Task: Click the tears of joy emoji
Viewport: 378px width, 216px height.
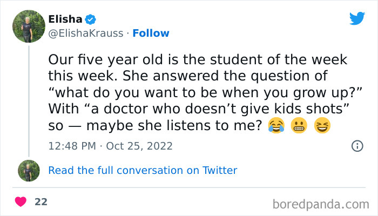Action: click(x=276, y=125)
